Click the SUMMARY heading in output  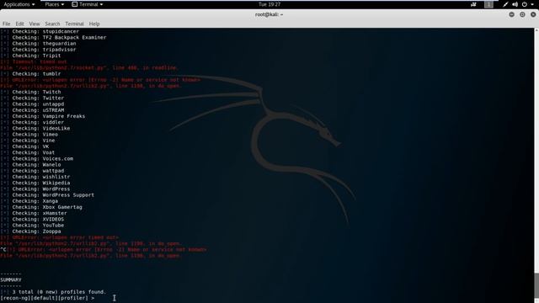pyautogui.click(x=11, y=280)
